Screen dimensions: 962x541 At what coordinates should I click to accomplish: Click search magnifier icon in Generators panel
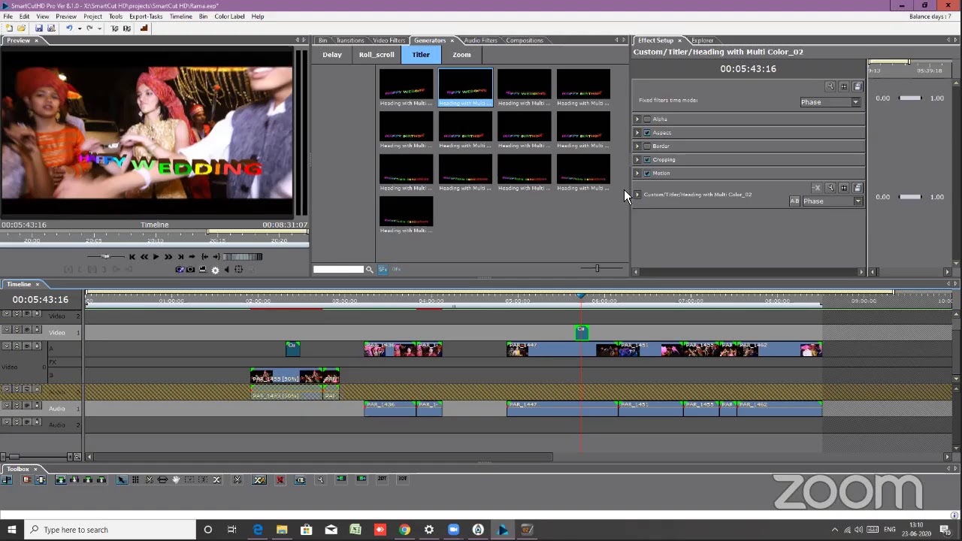(369, 269)
